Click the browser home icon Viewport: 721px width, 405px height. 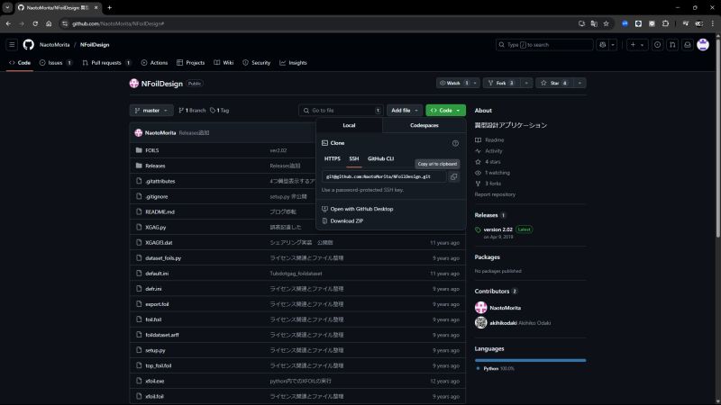tap(49, 23)
